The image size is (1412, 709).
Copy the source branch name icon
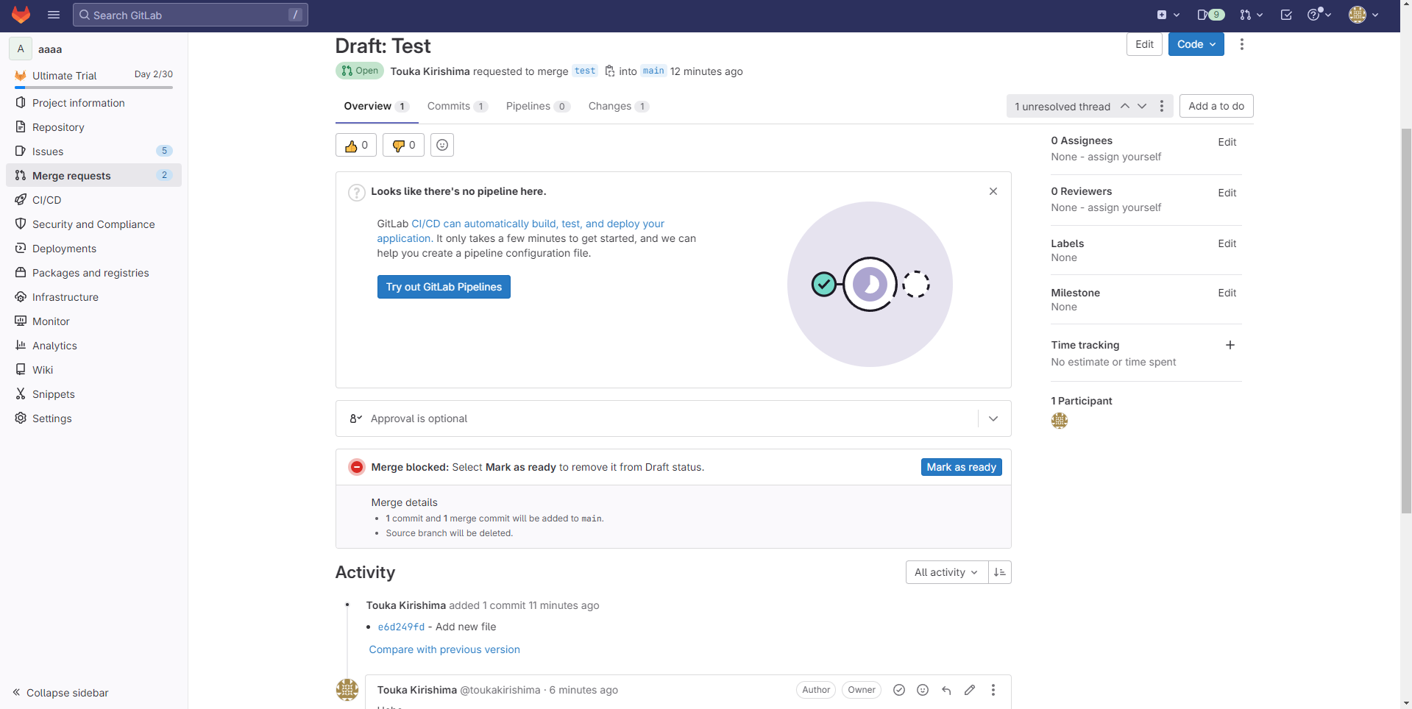(x=610, y=71)
